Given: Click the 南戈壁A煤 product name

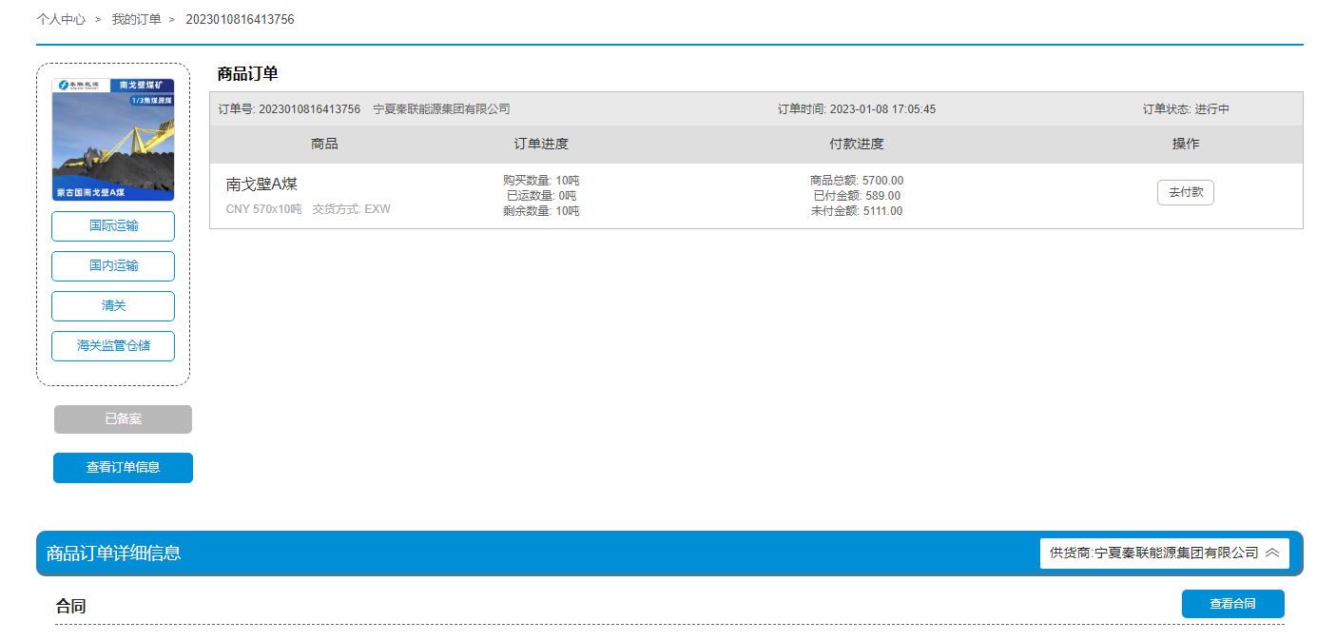Looking at the screenshot, I should tap(261, 185).
